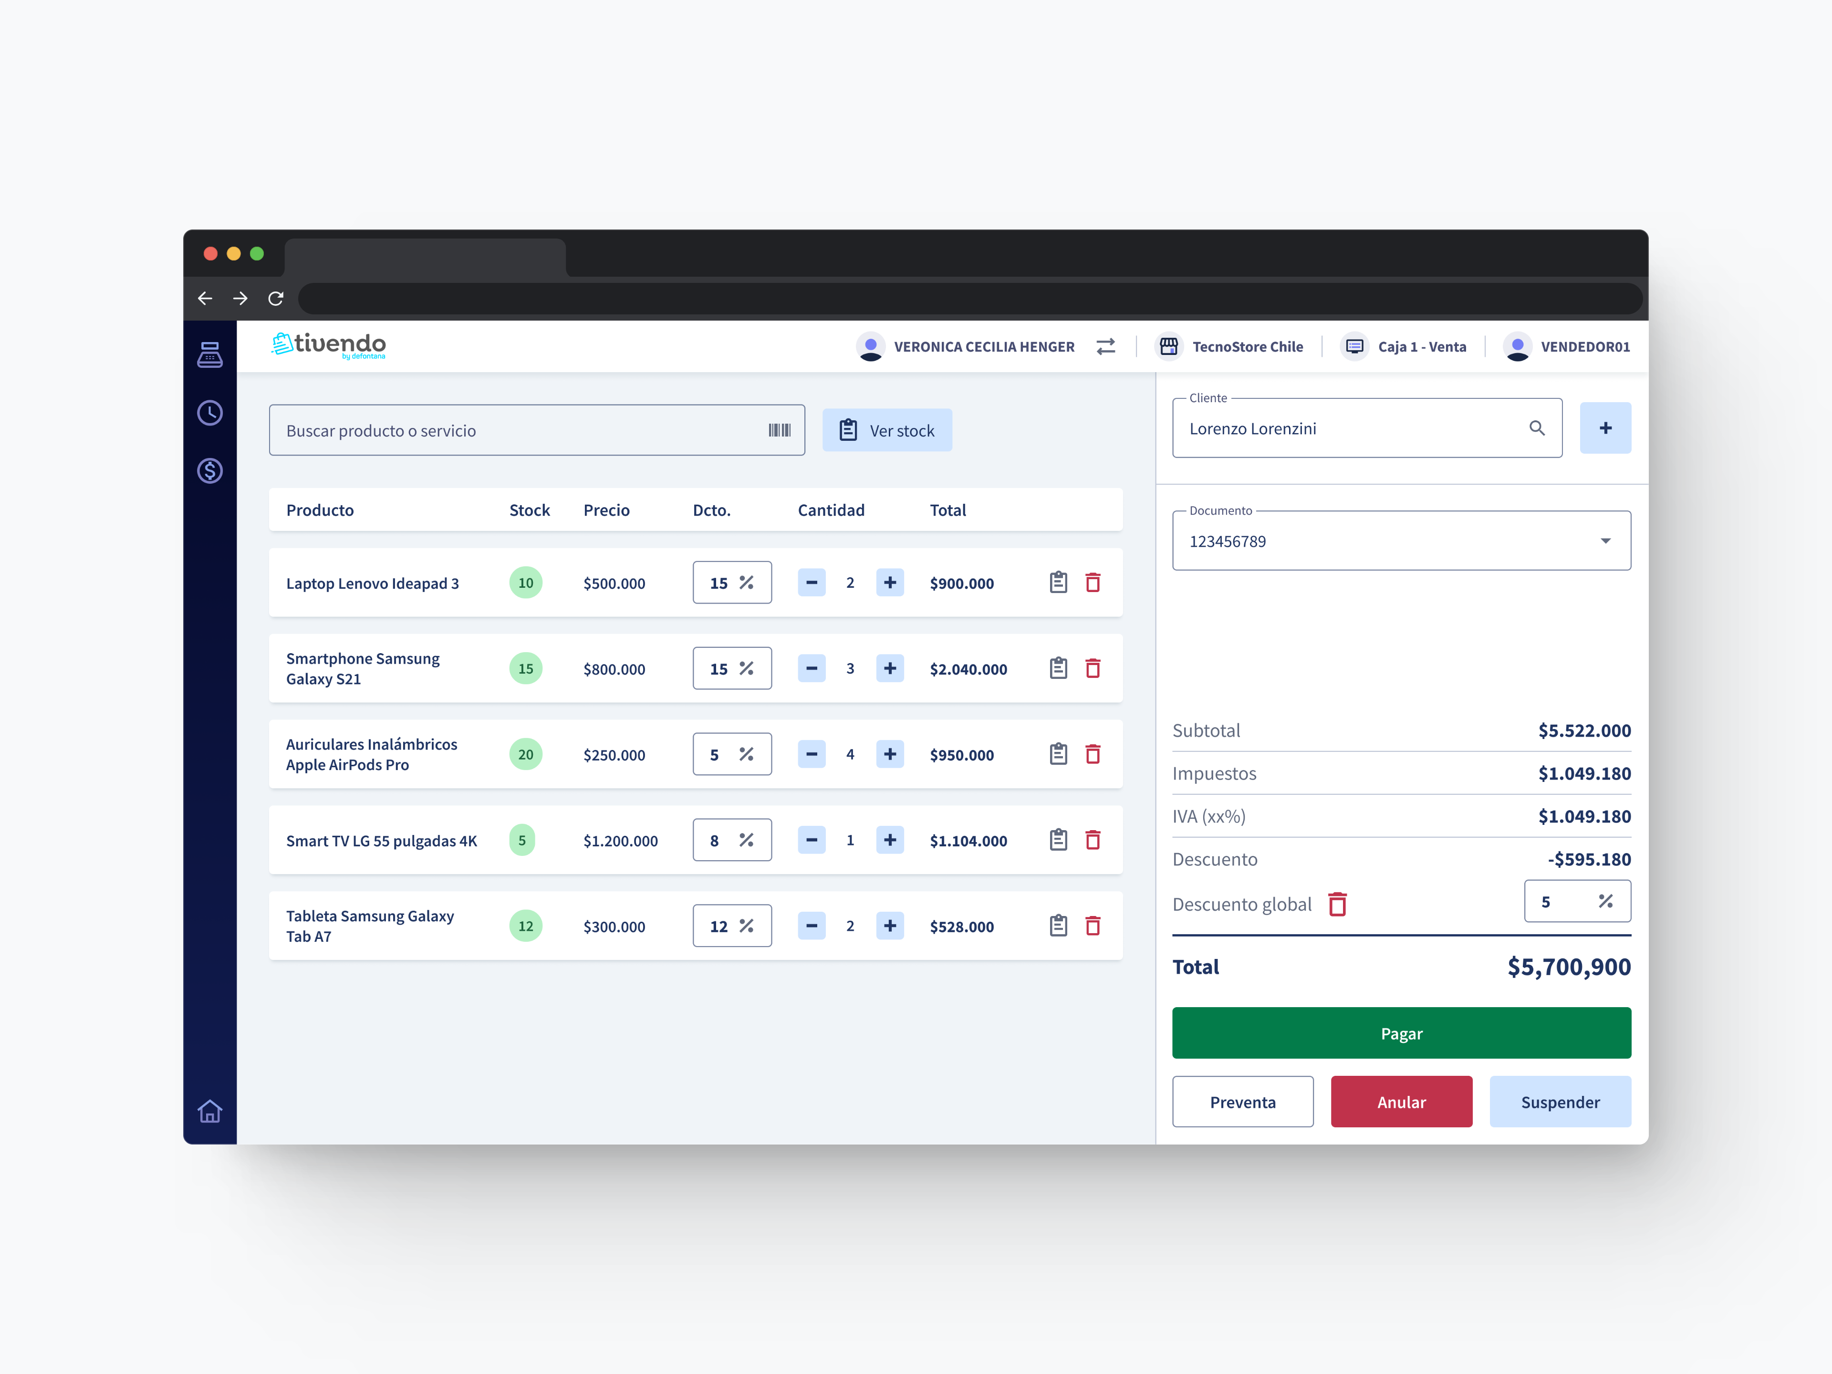Decrease quantity of Smart TV LG 55
The width and height of the screenshot is (1832, 1374).
click(x=812, y=840)
